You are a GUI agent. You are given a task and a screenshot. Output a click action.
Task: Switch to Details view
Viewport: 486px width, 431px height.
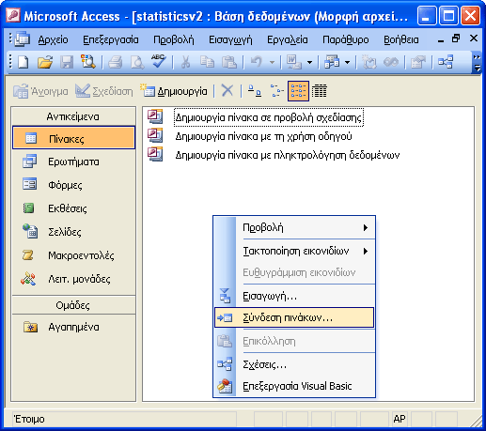click(x=320, y=91)
